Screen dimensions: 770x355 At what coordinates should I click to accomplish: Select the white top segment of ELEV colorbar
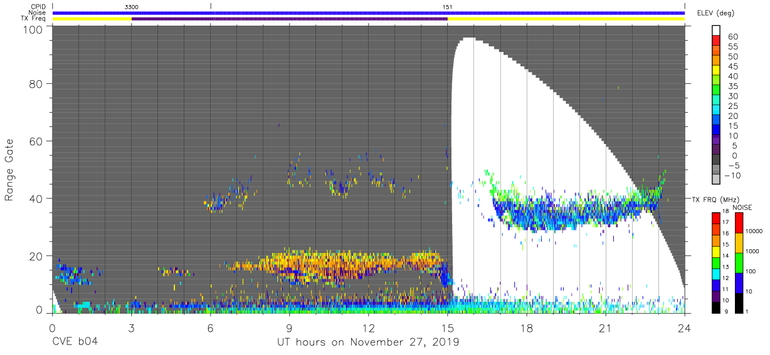pyautogui.click(x=716, y=31)
